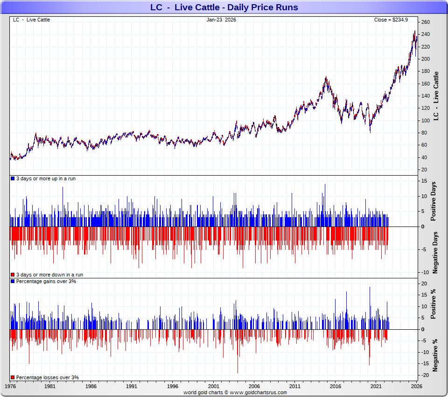The width and height of the screenshot is (448, 397).
Task: Click the red swatch for 3 days down runs
Action: point(13,275)
